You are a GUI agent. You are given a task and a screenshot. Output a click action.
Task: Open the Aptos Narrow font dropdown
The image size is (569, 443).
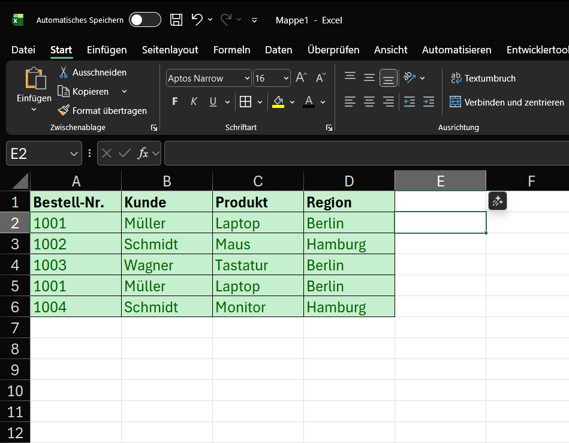point(248,78)
